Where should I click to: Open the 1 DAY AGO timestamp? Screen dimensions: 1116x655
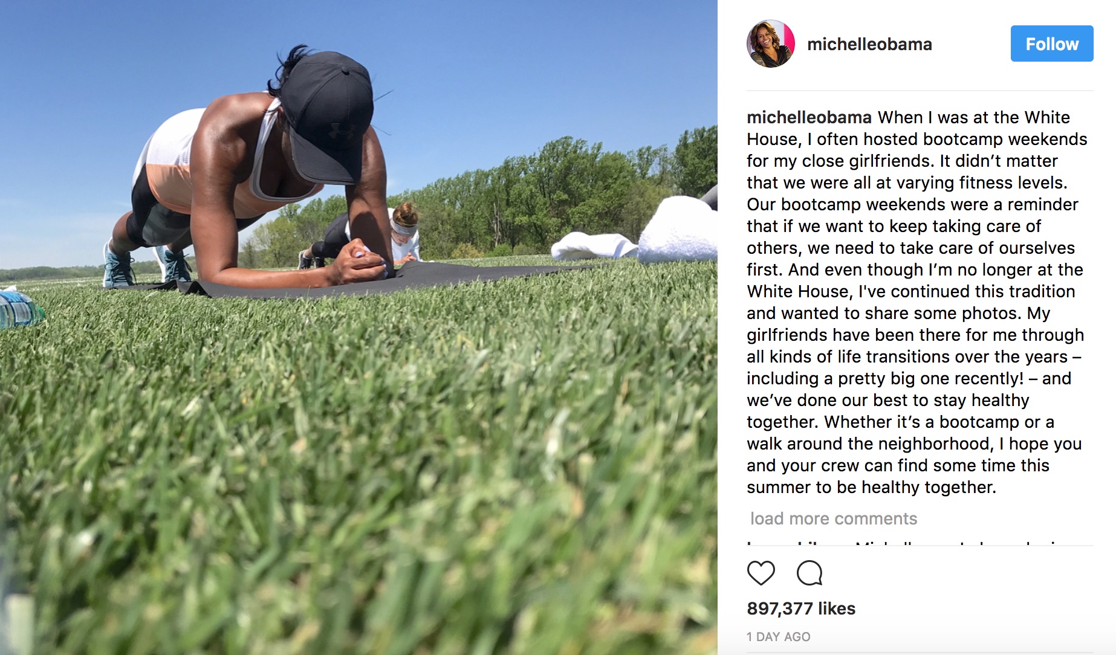click(779, 637)
